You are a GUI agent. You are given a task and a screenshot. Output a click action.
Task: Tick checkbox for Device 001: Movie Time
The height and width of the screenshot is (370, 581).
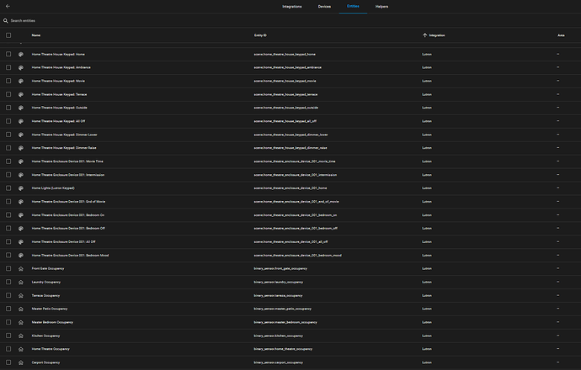click(8, 161)
